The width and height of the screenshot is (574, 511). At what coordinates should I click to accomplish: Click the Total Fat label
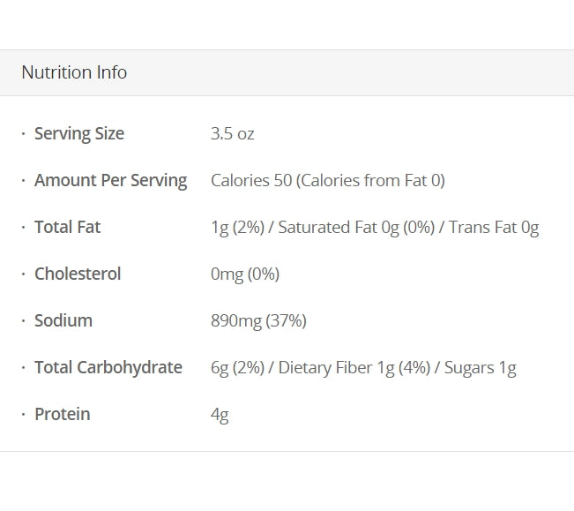[x=67, y=228]
